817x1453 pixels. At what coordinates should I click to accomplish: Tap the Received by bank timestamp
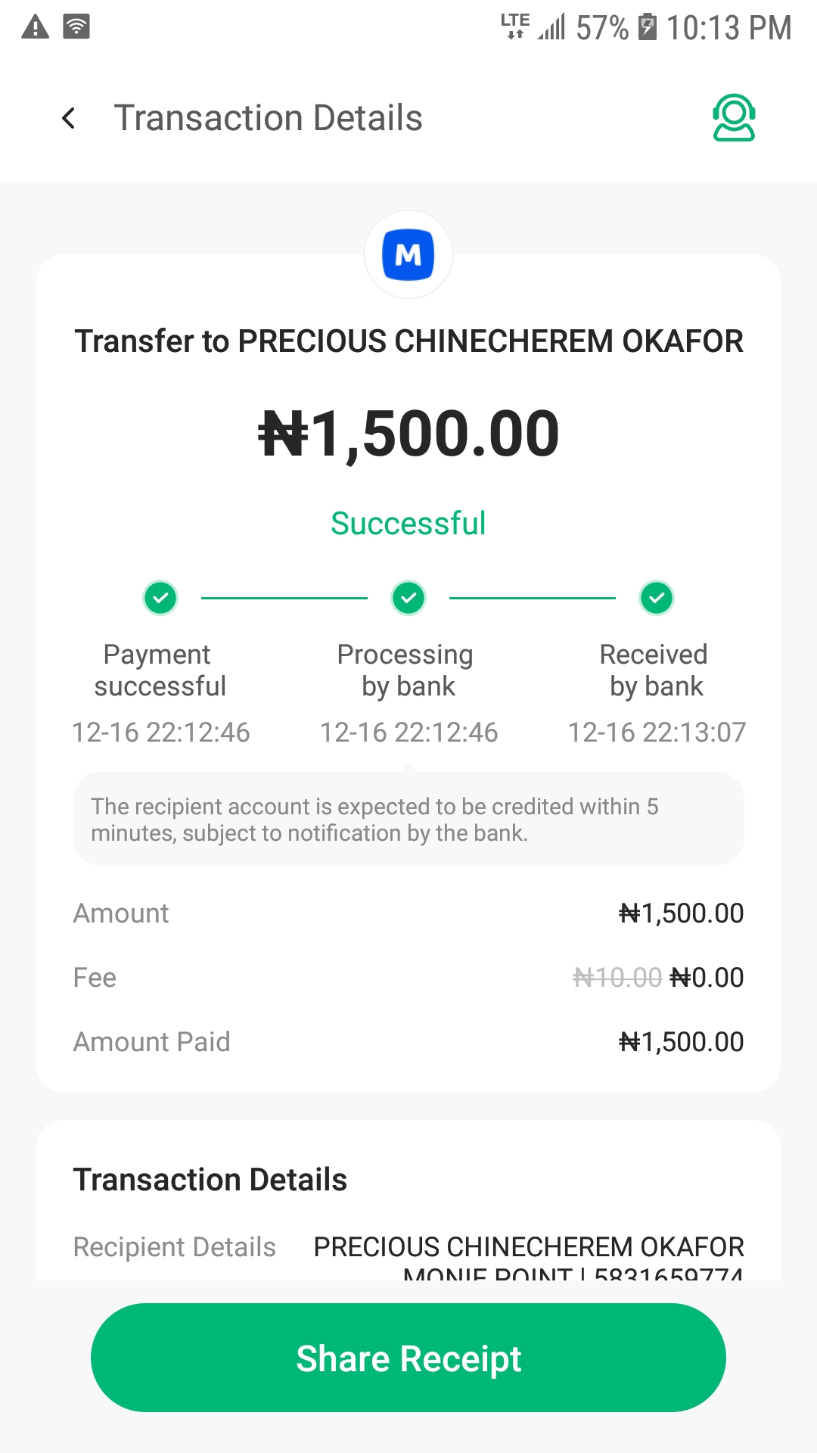657,733
